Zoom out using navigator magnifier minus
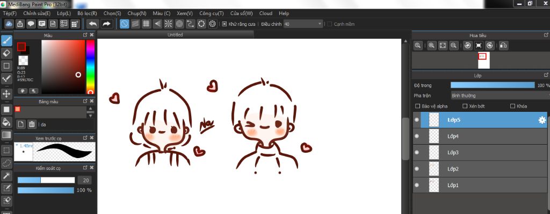This screenshot has width=550, height=214. pyautogui.click(x=453, y=45)
